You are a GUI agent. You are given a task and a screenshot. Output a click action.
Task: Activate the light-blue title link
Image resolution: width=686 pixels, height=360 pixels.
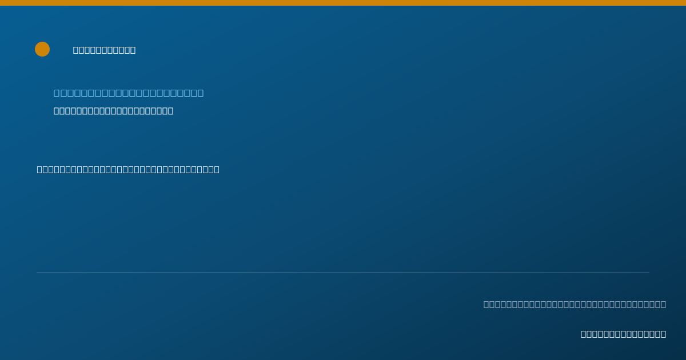129,93
